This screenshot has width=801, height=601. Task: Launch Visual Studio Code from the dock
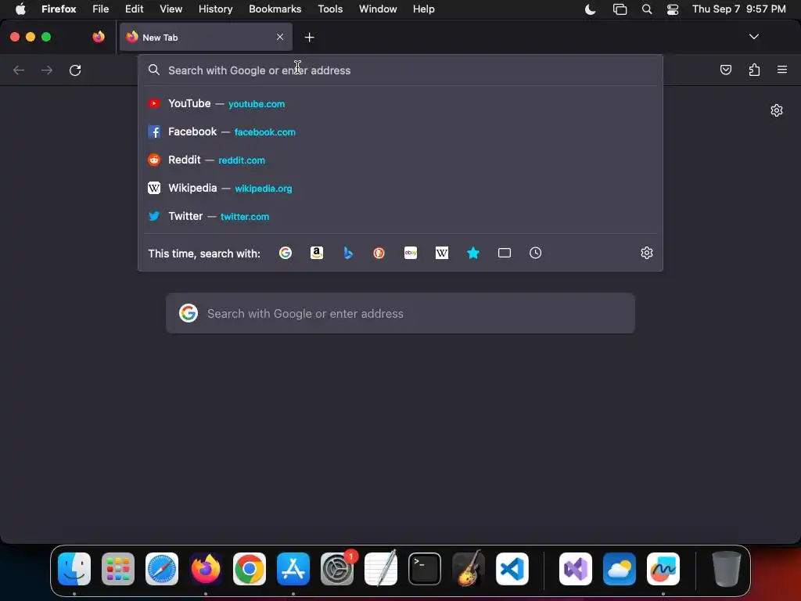tap(512, 569)
